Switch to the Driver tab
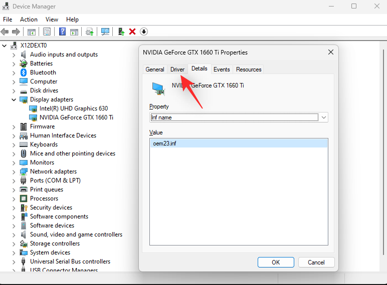This screenshot has height=285, width=387. tap(177, 69)
